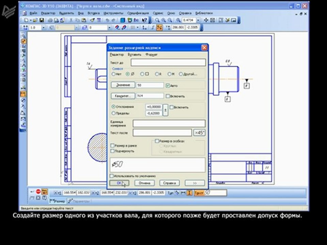Open the grid icon dropdown arrow

tap(138, 28)
